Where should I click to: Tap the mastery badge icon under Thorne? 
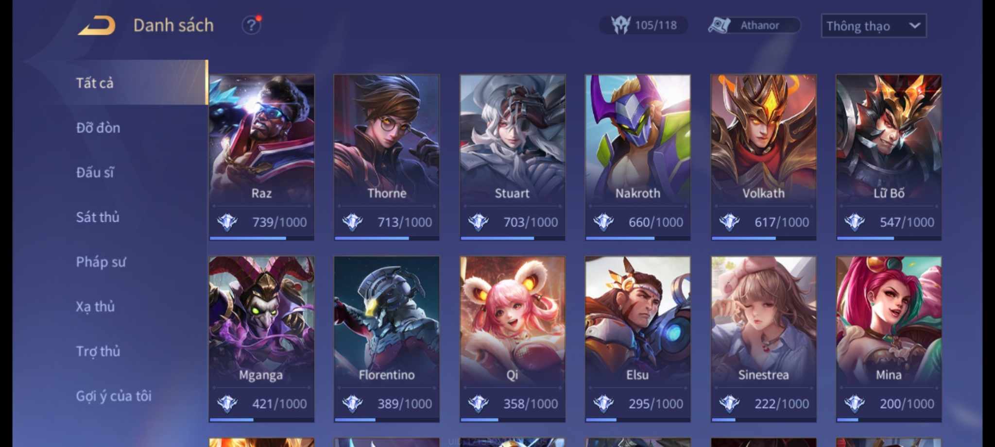click(x=352, y=222)
